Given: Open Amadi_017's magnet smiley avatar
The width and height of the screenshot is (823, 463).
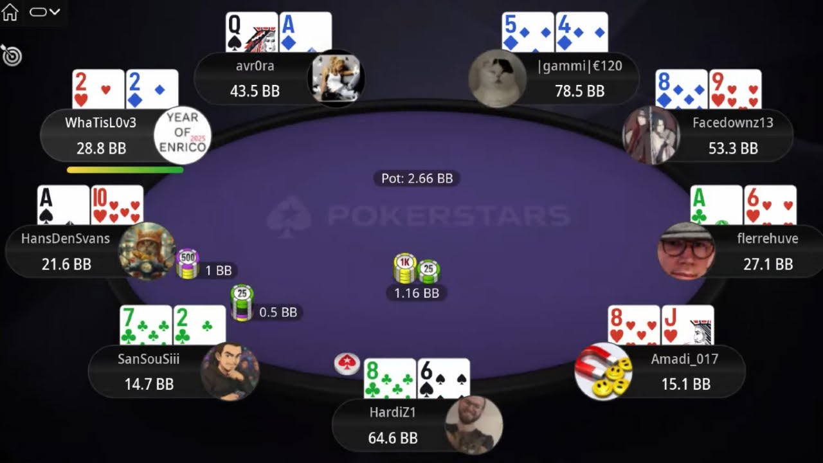Looking at the screenshot, I should [603, 372].
